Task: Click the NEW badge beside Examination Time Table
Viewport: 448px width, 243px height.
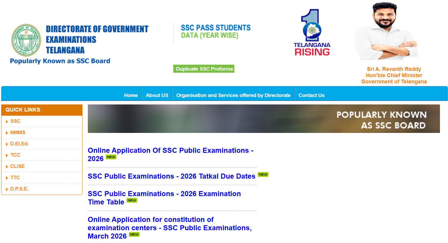Action: coord(132,200)
